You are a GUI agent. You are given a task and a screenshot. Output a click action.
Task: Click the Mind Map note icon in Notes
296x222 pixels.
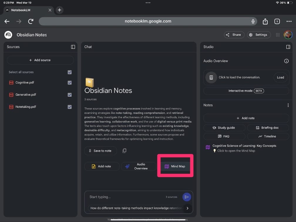208,147
